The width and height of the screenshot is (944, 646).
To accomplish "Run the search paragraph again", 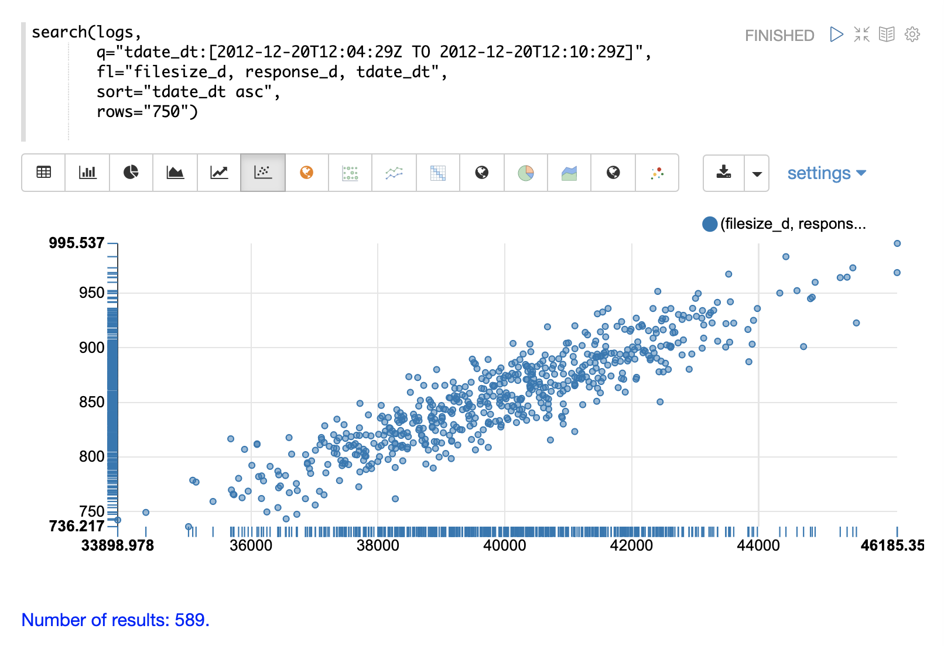I will point(836,35).
